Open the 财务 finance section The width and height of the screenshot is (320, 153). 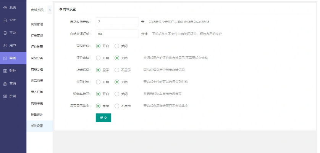10,70
